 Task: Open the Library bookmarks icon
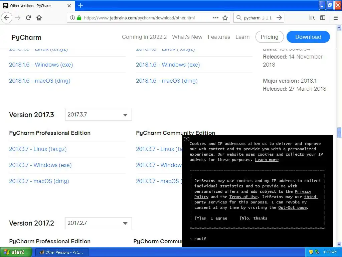[x=312, y=18]
